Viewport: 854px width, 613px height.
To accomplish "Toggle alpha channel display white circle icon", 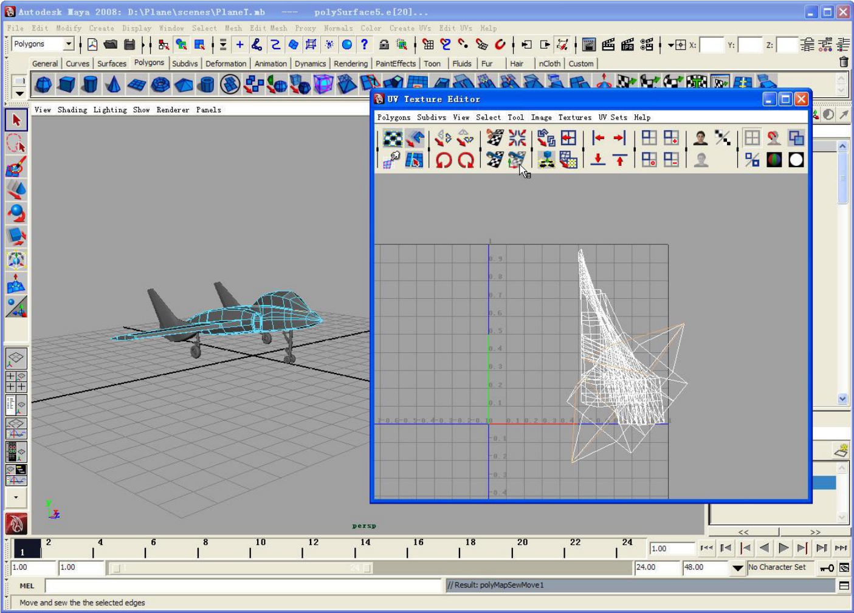I will 796,160.
